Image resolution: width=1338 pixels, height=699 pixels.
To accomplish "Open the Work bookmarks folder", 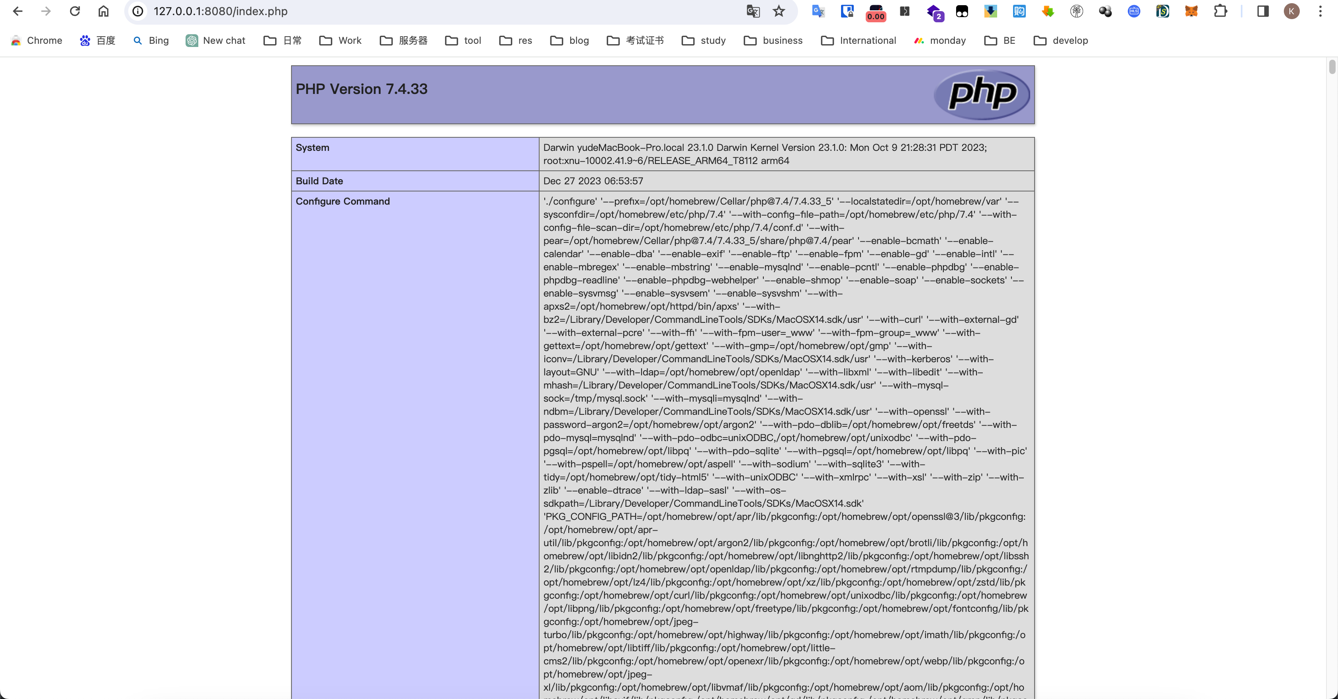I will 340,41.
